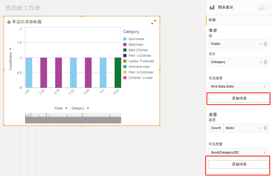Select Babywear legend swatch
The width and height of the screenshot is (272, 176).
[125, 44]
